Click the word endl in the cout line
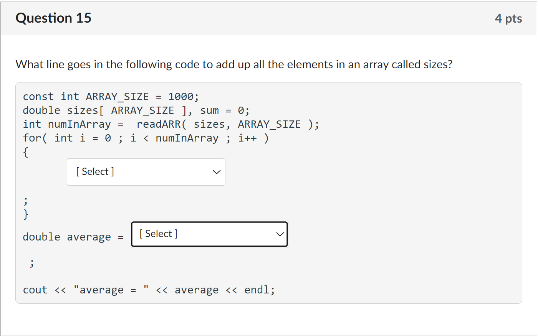538x336 pixels. click(x=257, y=290)
